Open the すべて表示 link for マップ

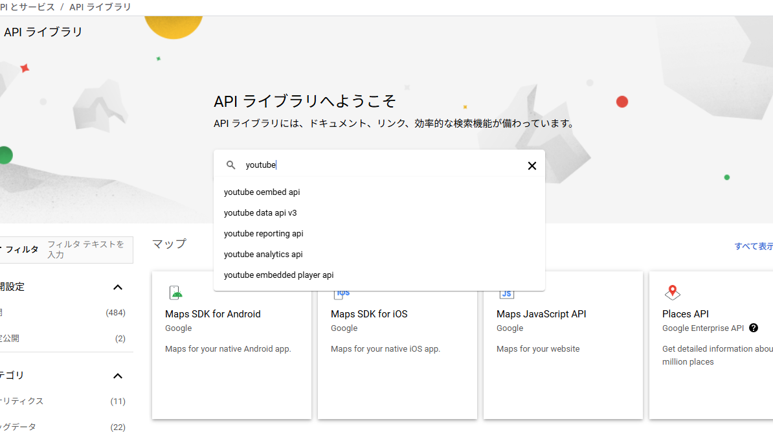755,246
